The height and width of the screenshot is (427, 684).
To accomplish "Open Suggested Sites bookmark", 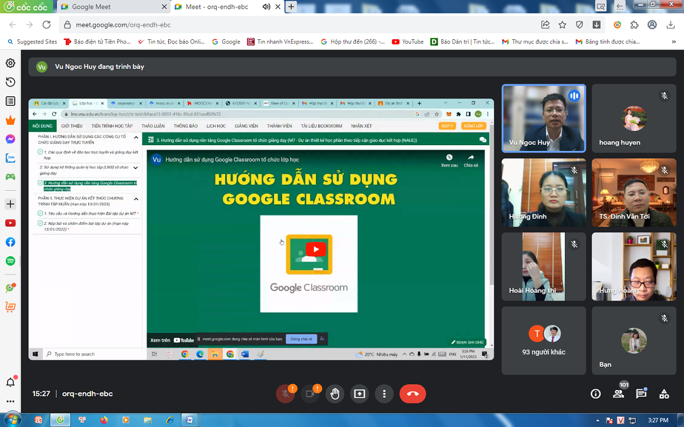I will (32, 42).
